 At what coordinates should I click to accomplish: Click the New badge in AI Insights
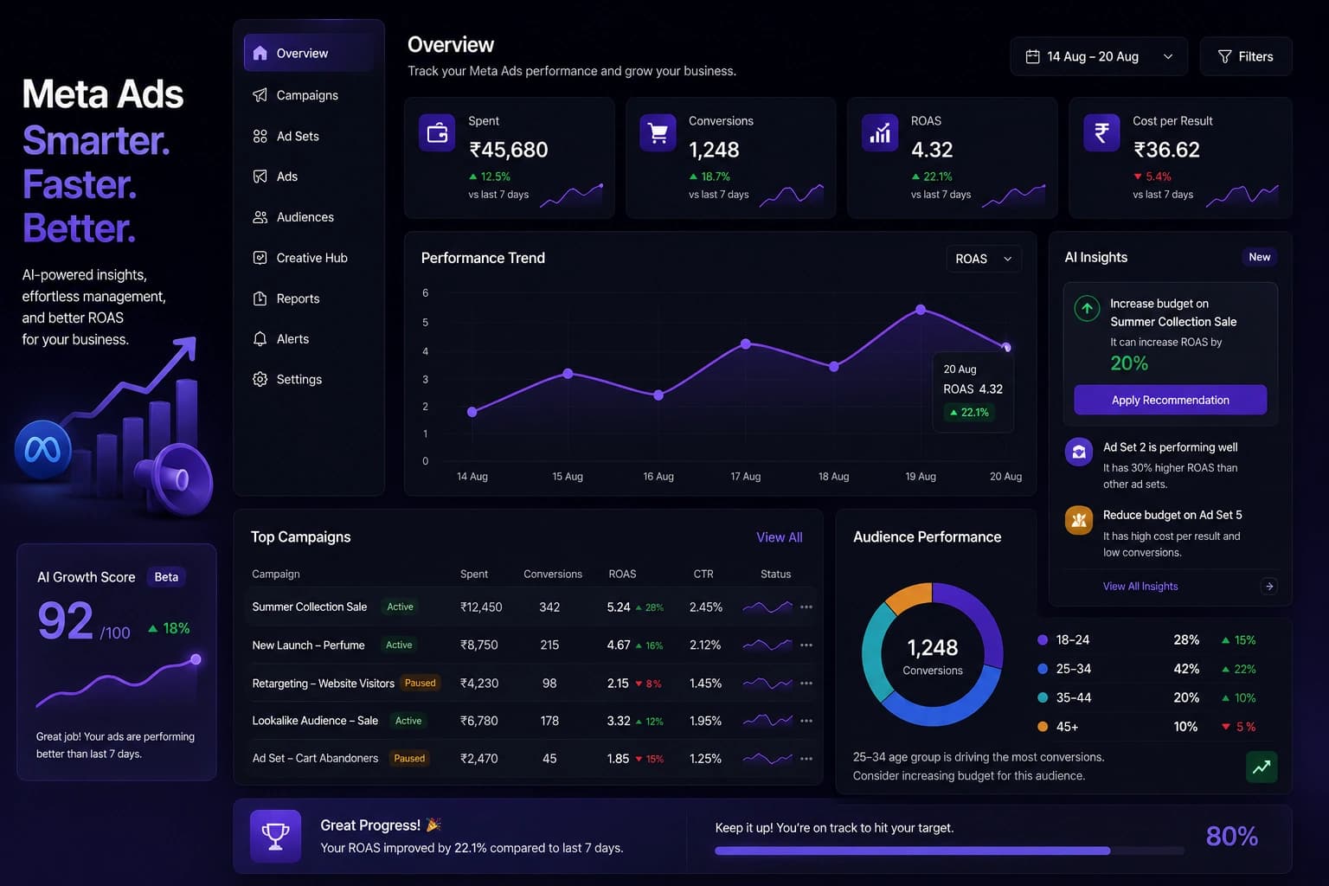point(1260,257)
